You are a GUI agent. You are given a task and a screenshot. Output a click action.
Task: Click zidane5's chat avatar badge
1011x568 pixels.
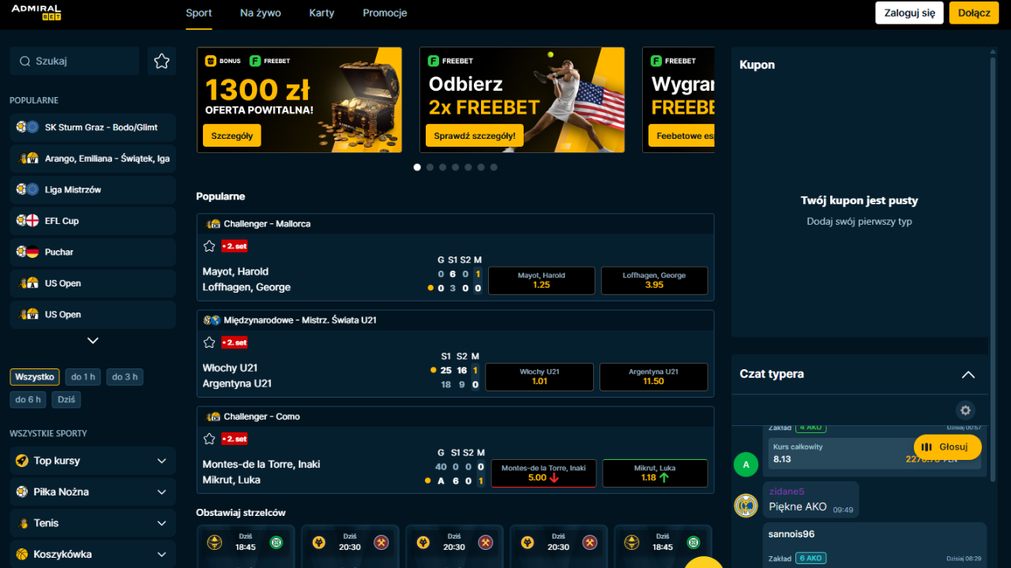(746, 506)
